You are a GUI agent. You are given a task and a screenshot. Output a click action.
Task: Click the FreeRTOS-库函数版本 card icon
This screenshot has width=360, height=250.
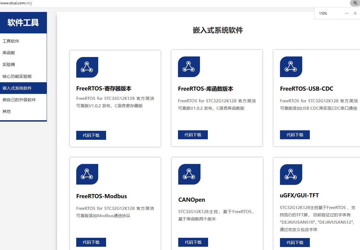coord(189,67)
